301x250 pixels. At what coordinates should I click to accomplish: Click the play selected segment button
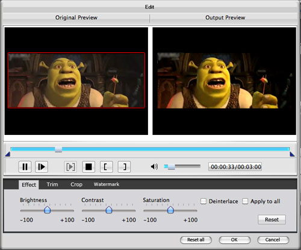70,167
